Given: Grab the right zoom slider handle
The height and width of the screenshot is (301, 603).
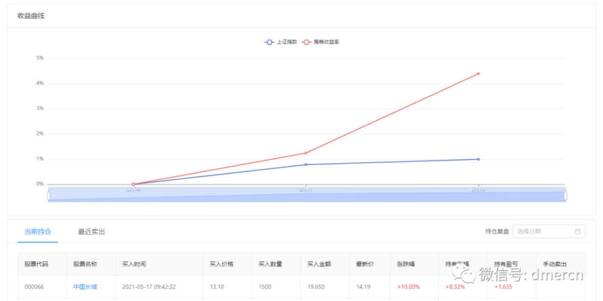Looking at the screenshot, I should point(566,196).
